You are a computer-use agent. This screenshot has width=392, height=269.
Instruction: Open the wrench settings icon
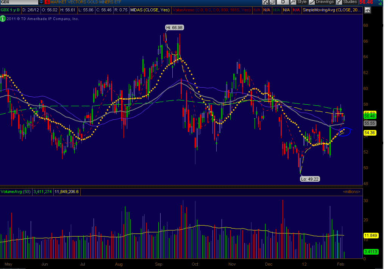coord(272,2)
